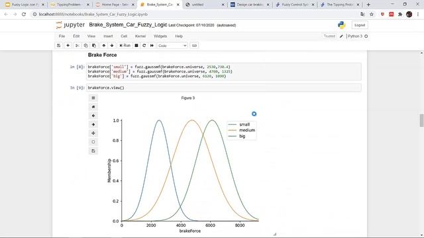The image size is (424, 238).
Task: Open the Chrome menu three dots
Action: tap(418, 15)
